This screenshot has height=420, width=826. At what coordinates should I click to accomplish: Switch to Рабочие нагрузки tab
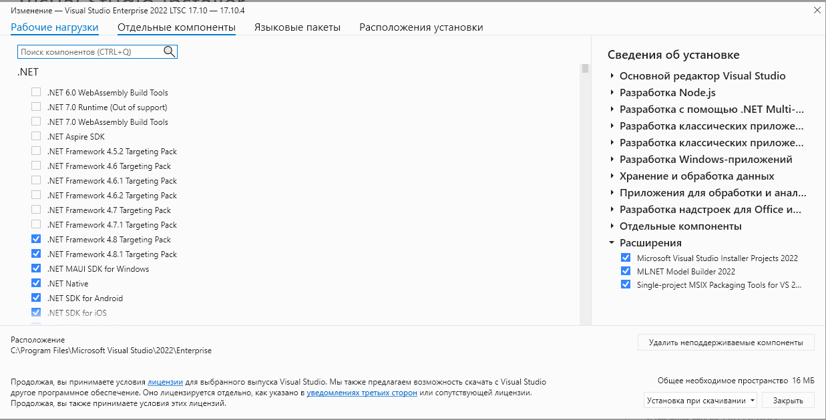(55, 27)
